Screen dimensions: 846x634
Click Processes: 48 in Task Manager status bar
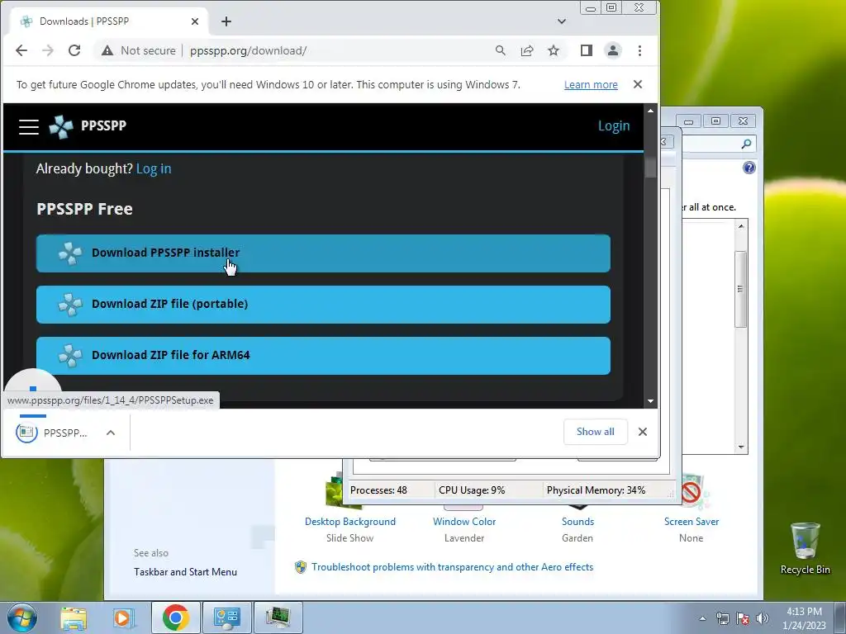[x=378, y=490]
